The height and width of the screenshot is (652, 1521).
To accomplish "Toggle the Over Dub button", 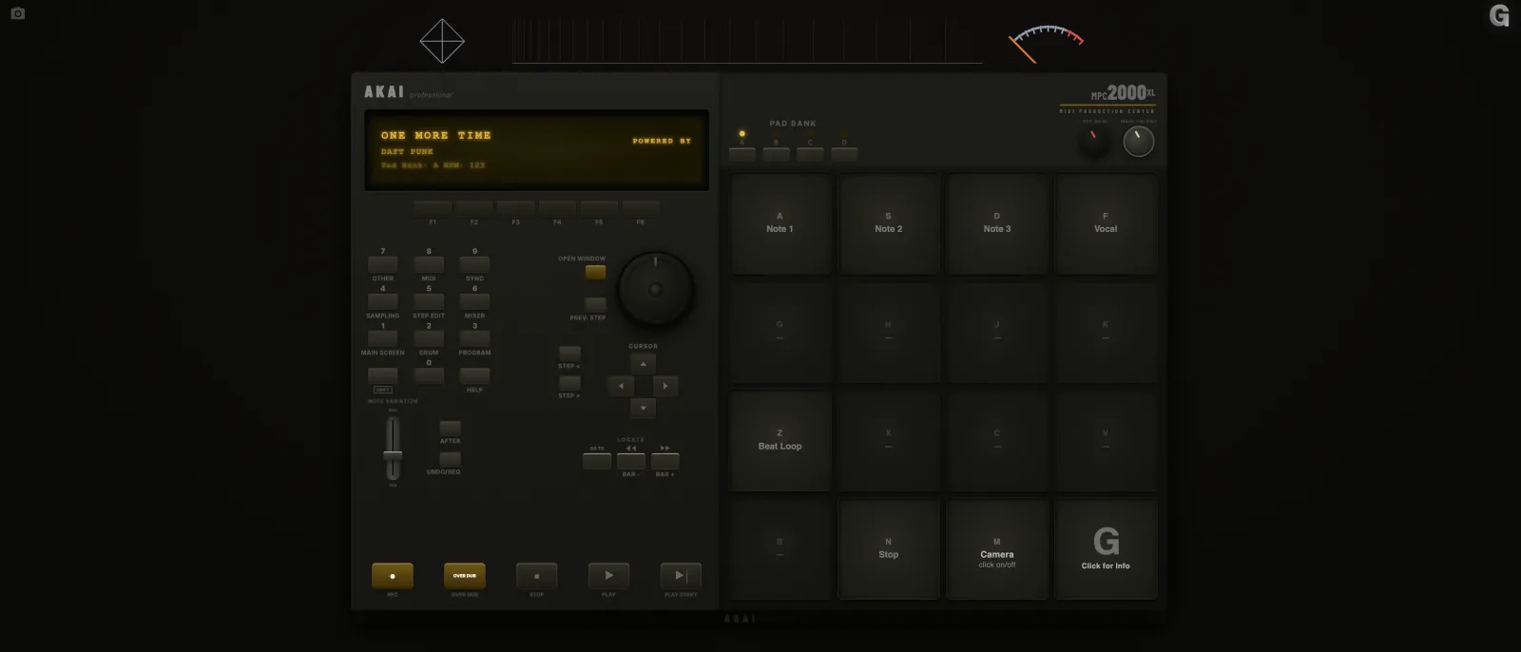I will pos(465,576).
